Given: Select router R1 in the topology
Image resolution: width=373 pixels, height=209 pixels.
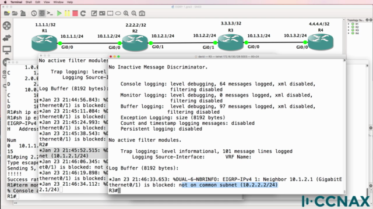Looking at the screenshot, I should pyautogui.click(x=44, y=43).
